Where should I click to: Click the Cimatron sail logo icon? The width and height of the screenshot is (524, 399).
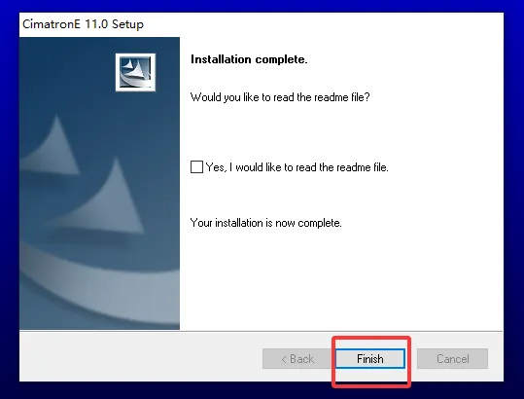(x=135, y=72)
